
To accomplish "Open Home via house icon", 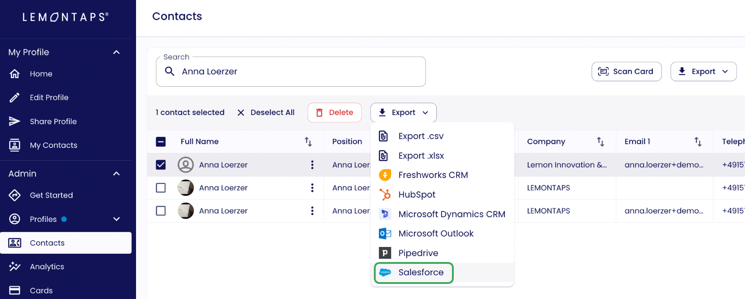I will (x=15, y=73).
